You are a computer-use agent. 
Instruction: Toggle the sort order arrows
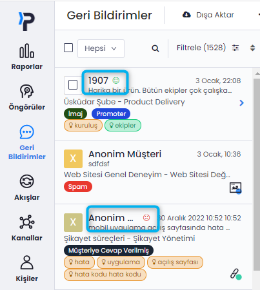(x=253, y=48)
